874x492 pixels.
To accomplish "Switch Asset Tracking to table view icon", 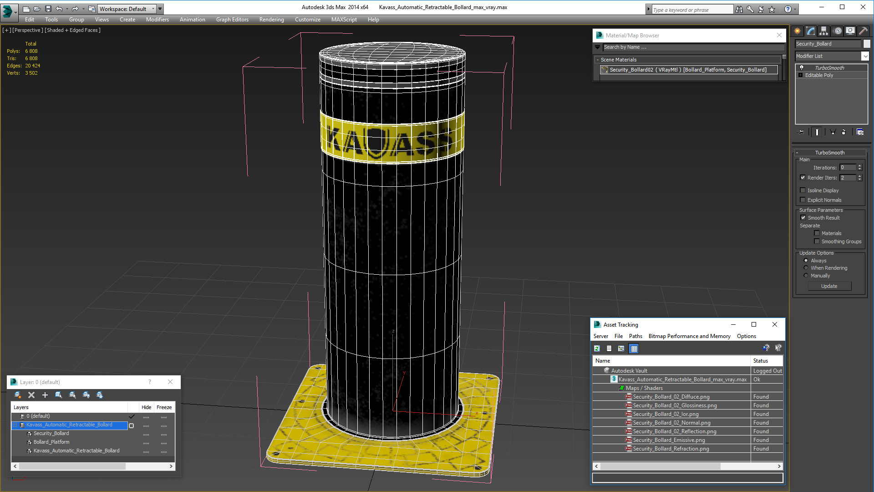I will 634,348.
